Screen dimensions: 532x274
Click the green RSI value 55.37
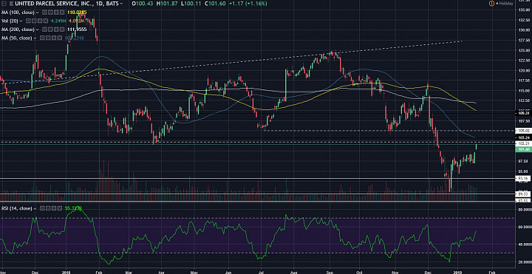[x=73, y=208]
